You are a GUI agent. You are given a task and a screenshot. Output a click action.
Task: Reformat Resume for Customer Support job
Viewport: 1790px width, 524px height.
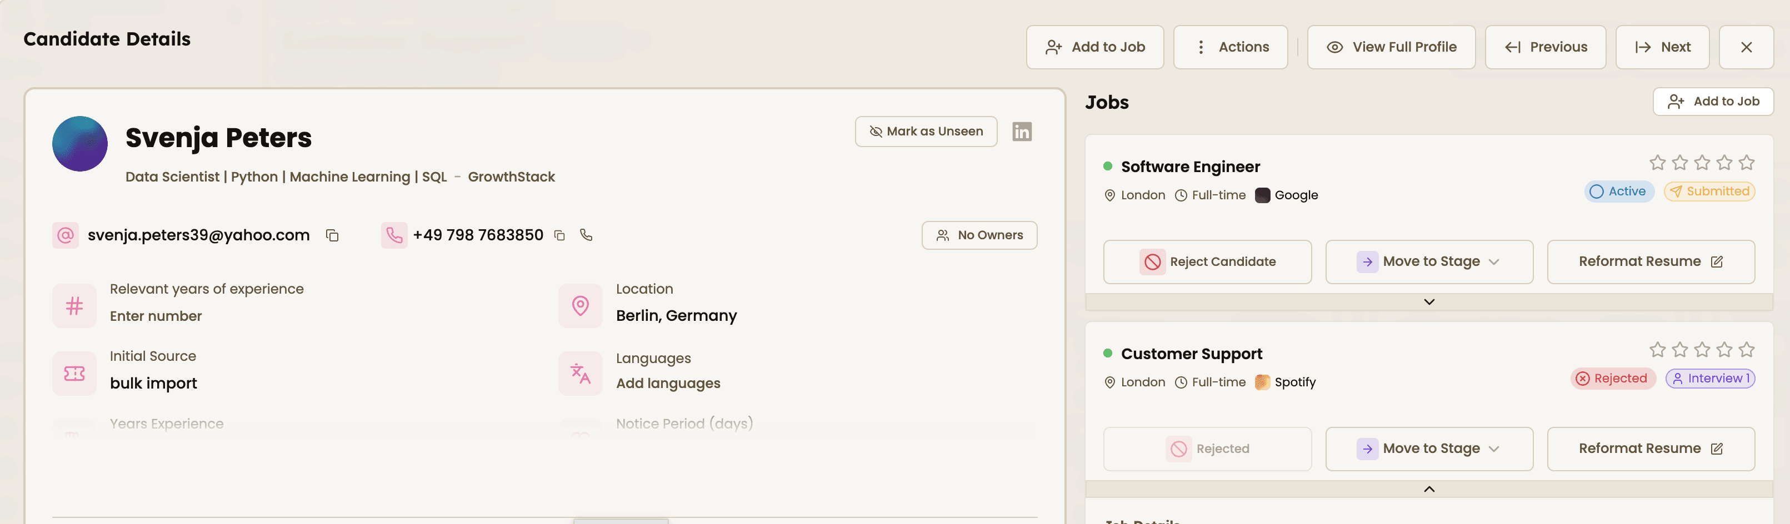[1651, 449]
